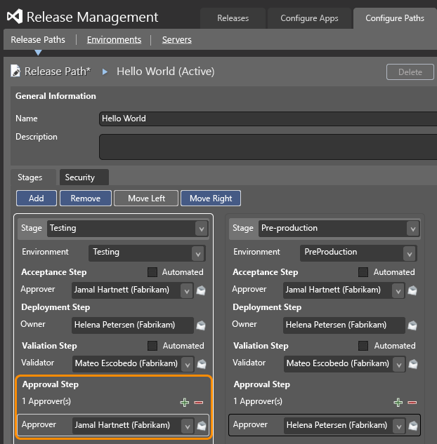Open the Configure Apps tab
Screen dimensions: 437x444
[x=309, y=18]
